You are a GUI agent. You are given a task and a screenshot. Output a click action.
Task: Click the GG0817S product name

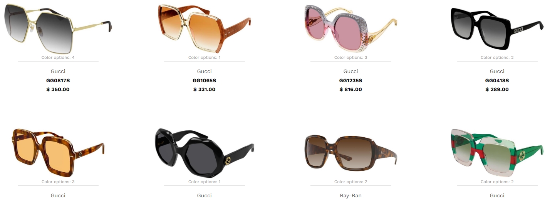[58, 81]
